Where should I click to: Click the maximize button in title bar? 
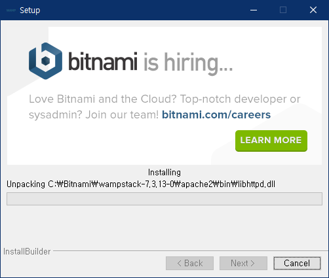[x=283, y=10]
